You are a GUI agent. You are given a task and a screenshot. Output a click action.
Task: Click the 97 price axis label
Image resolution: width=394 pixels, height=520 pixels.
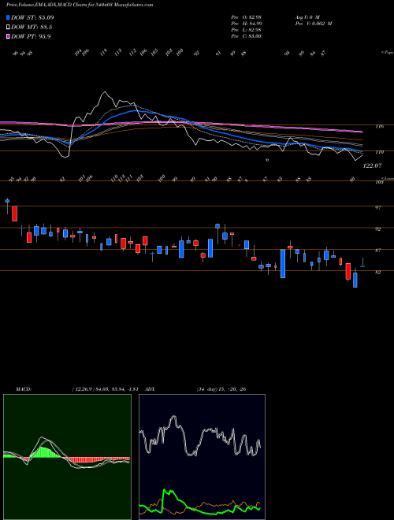tap(380, 207)
